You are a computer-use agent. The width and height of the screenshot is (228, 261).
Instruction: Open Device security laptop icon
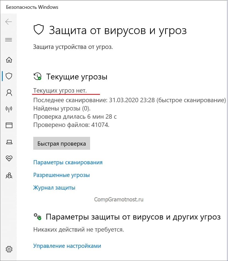pos(9,142)
